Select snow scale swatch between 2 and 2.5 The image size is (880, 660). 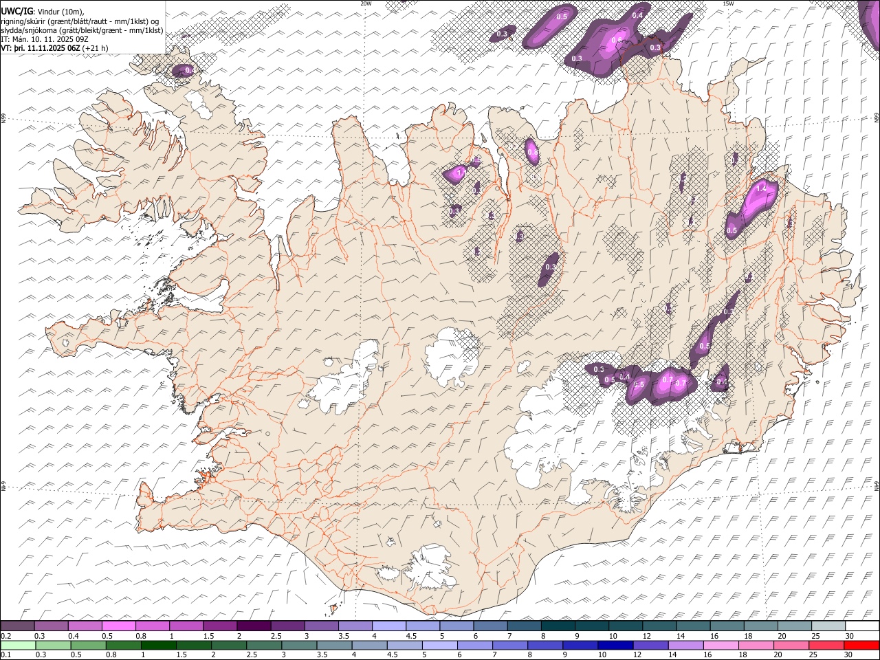click(254, 626)
